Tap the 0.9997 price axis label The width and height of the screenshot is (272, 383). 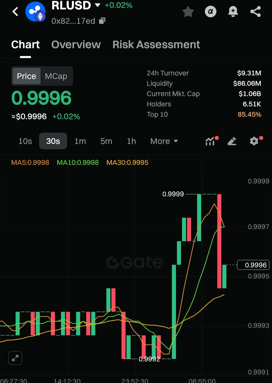point(258,227)
